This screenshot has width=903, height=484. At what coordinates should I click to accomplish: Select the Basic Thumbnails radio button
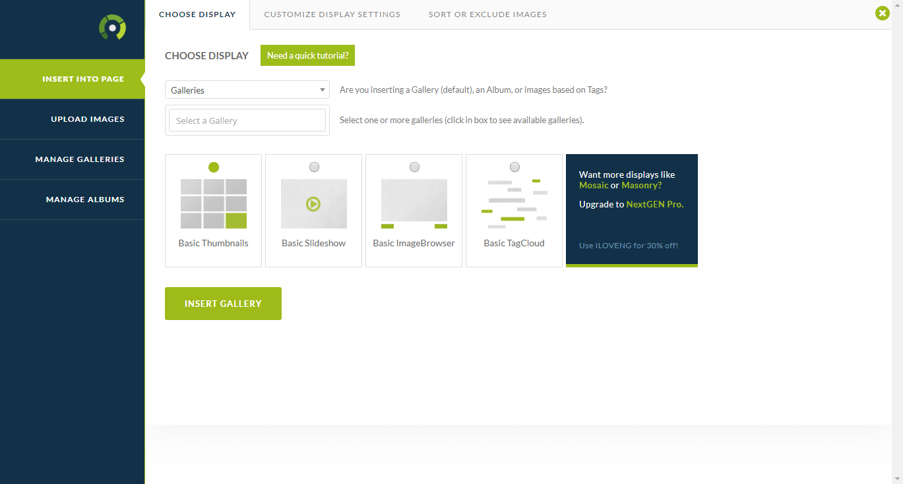(214, 167)
